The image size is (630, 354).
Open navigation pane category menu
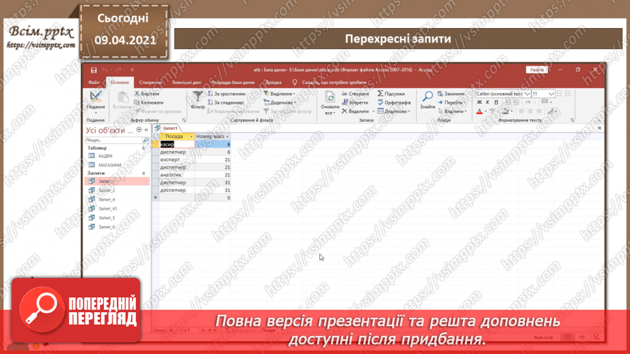139,130
